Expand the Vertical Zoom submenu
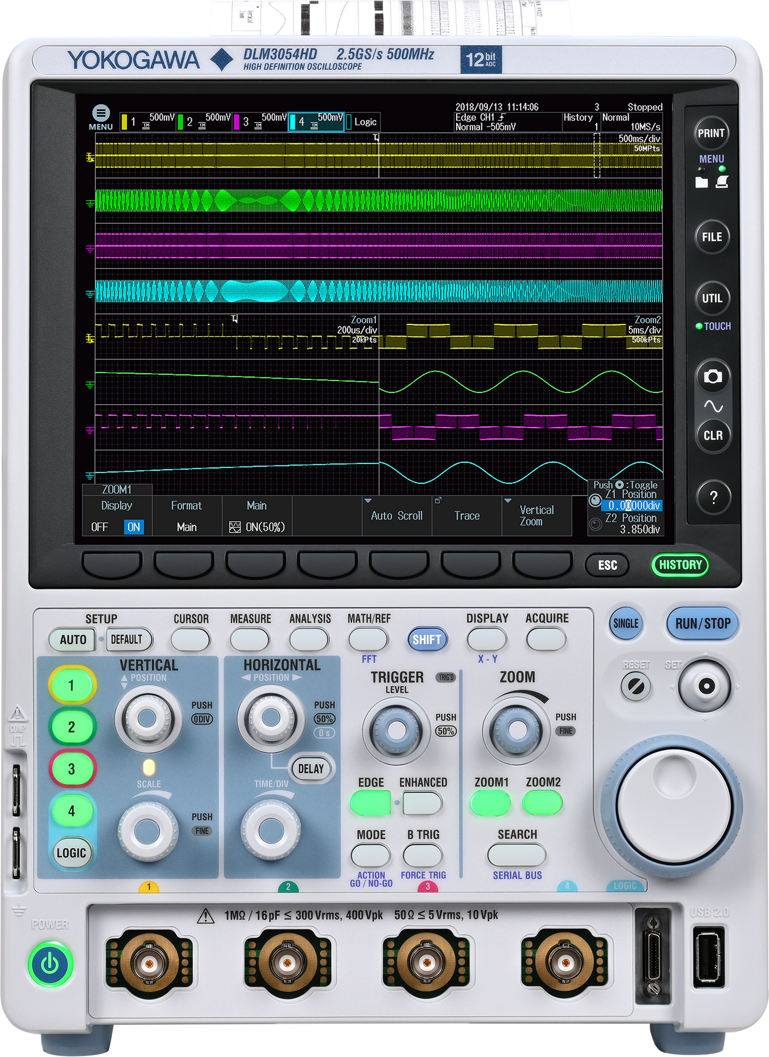 coord(537,516)
